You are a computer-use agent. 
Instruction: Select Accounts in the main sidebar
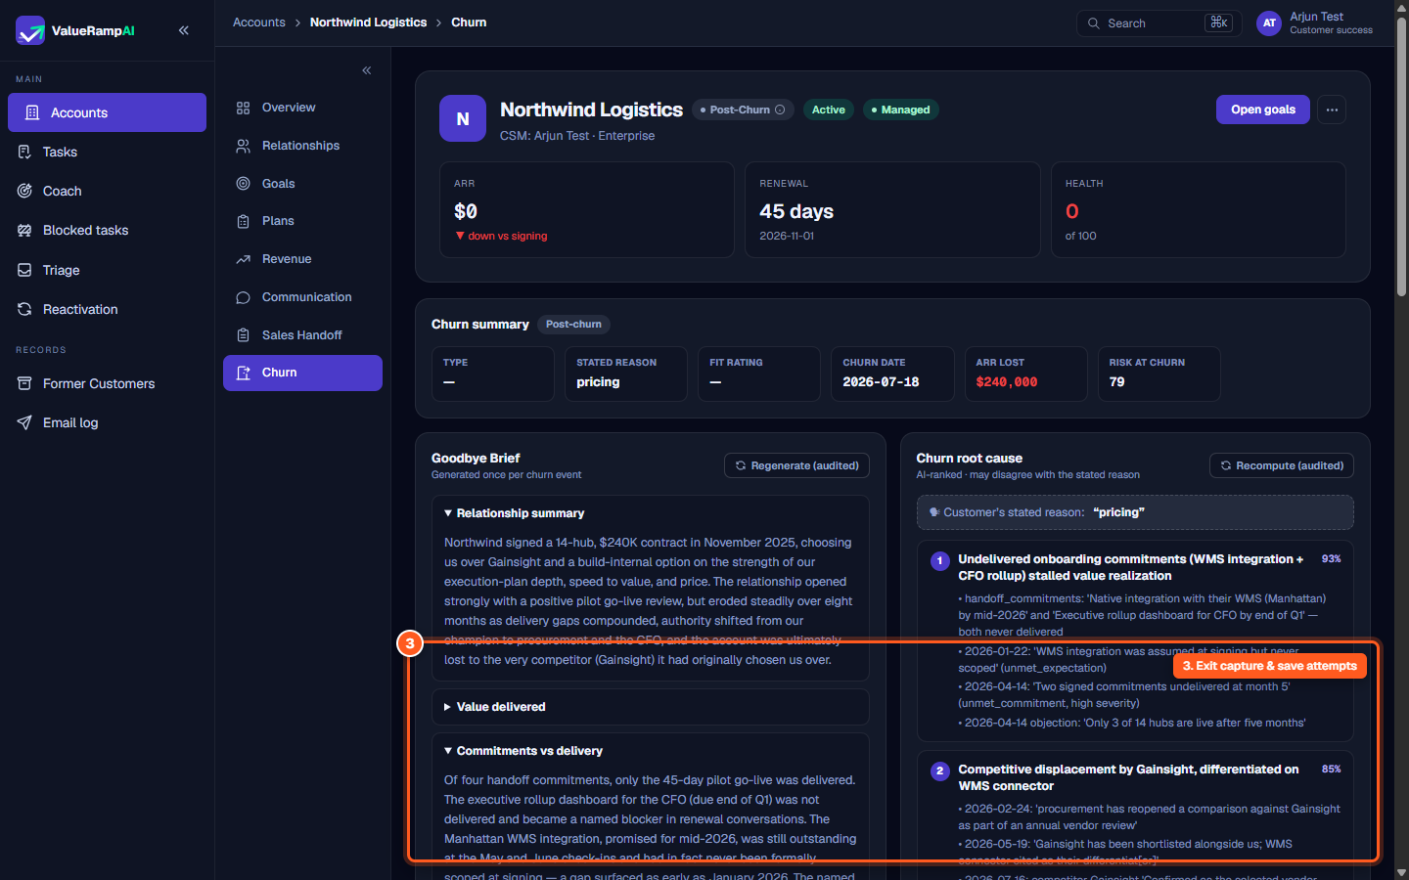[x=107, y=112]
